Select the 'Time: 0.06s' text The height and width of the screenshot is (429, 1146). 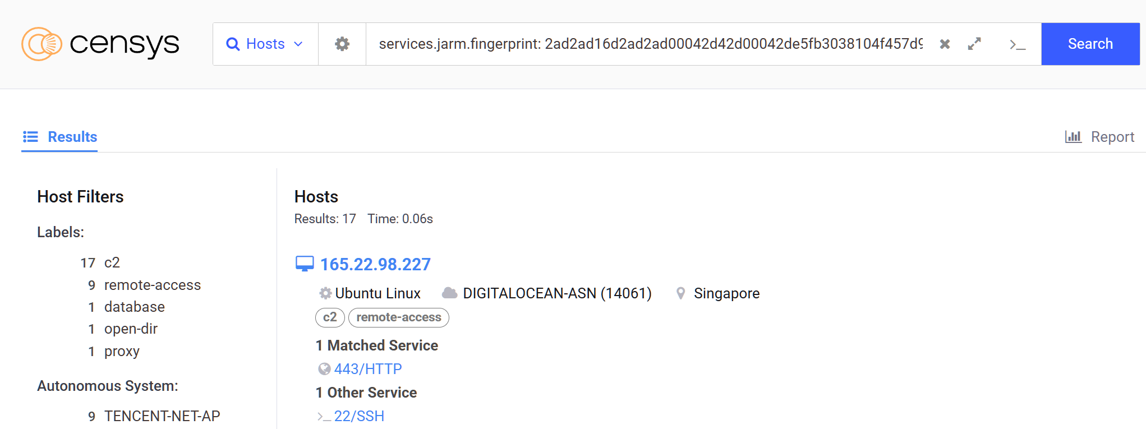pyautogui.click(x=401, y=219)
